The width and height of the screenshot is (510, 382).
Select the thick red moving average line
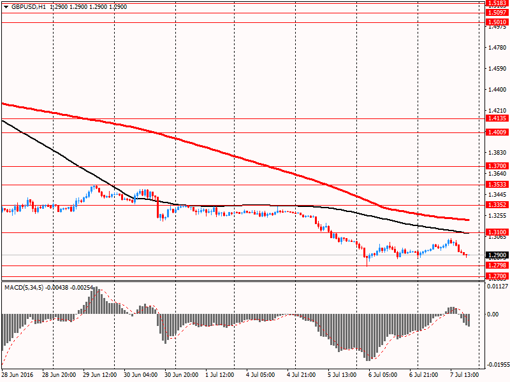coord(255,161)
